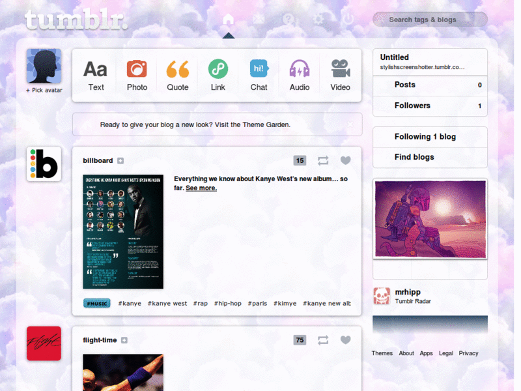Open the Legal footer link
This screenshot has width=521, height=391.
tap(446, 353)
